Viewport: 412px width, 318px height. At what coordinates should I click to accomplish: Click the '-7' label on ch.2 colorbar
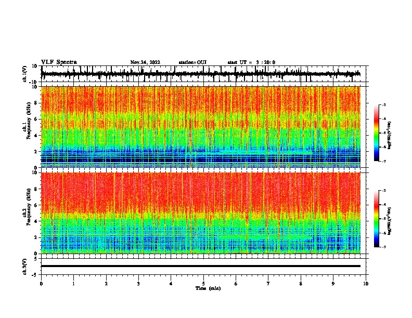tap(383, 247)
